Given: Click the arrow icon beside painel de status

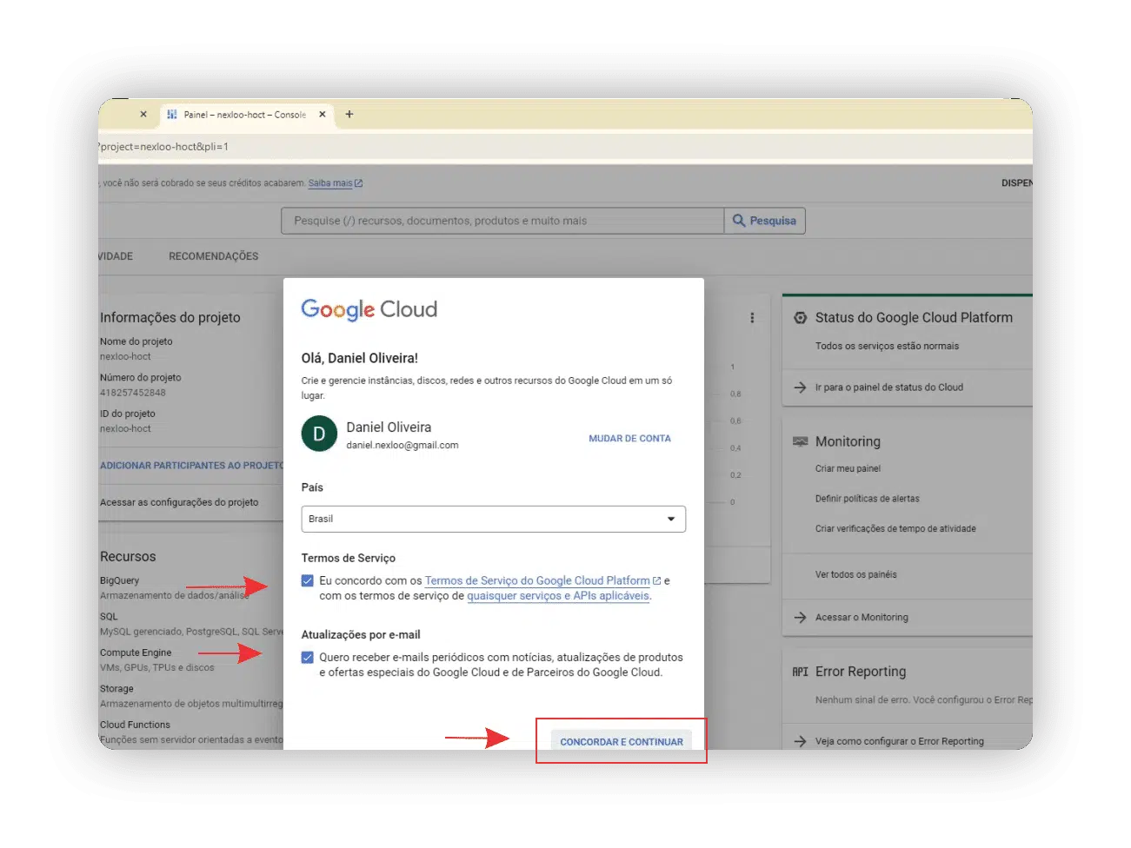Looking at the screenshot, I should coord(800,388).
